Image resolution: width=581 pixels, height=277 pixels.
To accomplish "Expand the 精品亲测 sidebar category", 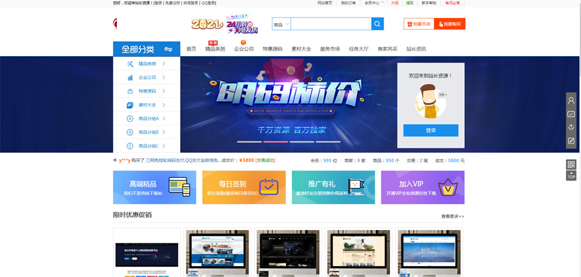I will (x=147, y=64).
